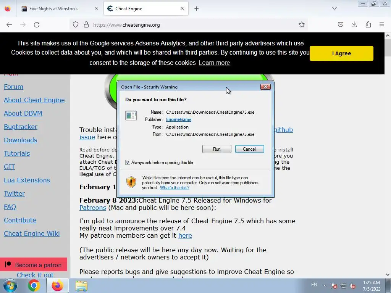Open the Firefox extensions icon

coord(368,25)
